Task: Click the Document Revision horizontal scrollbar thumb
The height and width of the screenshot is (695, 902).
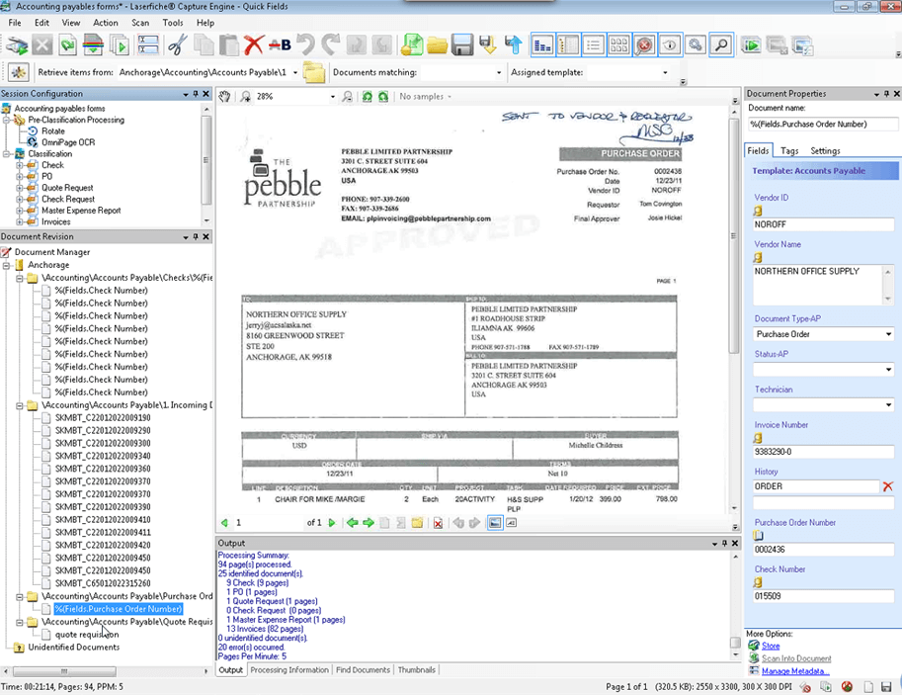Action: pos(64,671)
